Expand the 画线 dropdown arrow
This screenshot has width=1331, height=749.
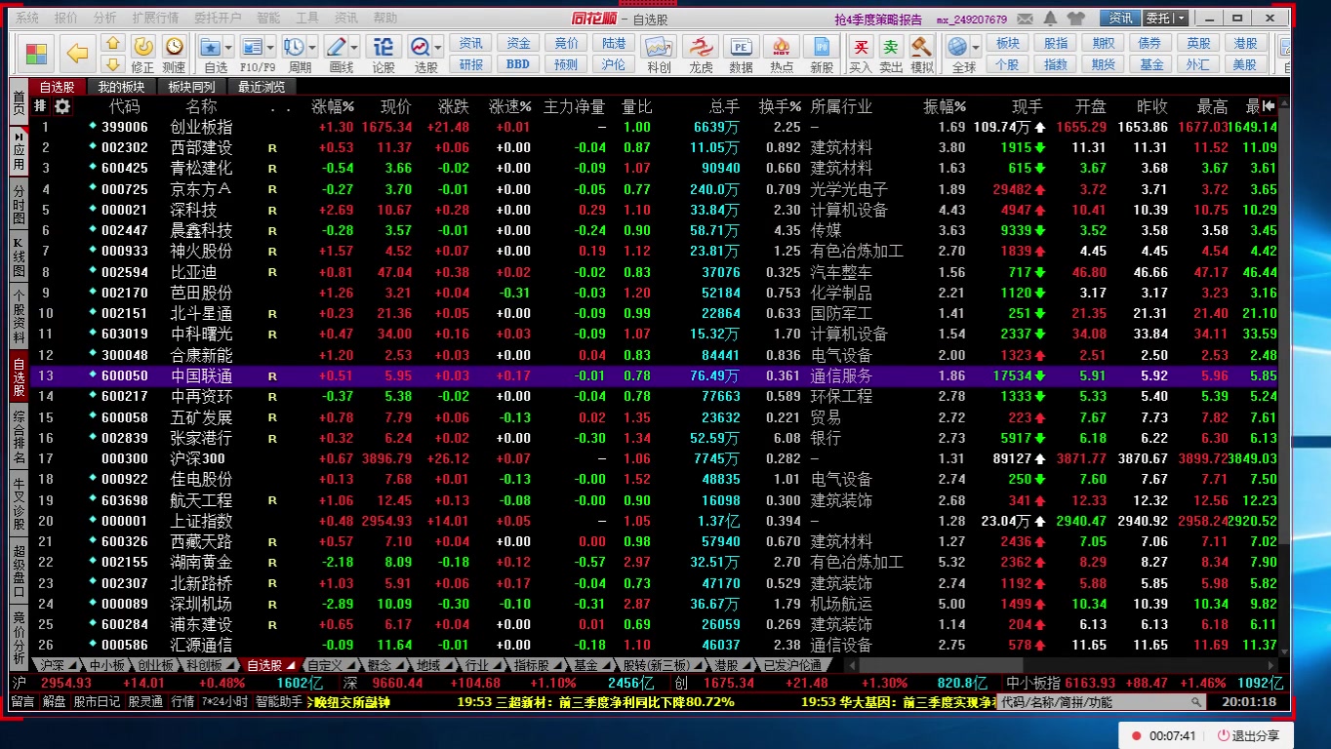pyautogui.click(x=354, y=47)
